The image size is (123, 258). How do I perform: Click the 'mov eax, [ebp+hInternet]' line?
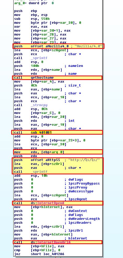pyautogui.click(x=43, y=234)
